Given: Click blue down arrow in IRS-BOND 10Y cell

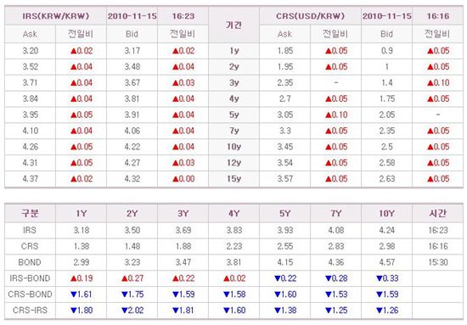Looking at the screenshot, I should tap(380, 278).
